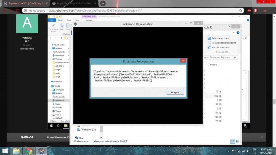Image resolution: width=276 pixels, height=155 pixels.
Task: Open a new browser tab
Action: click(x=103, y=3)
